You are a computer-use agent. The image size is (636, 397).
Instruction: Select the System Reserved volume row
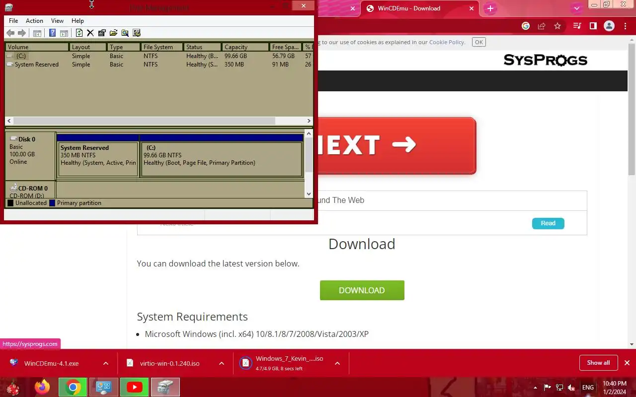click(x=159, y=65)
